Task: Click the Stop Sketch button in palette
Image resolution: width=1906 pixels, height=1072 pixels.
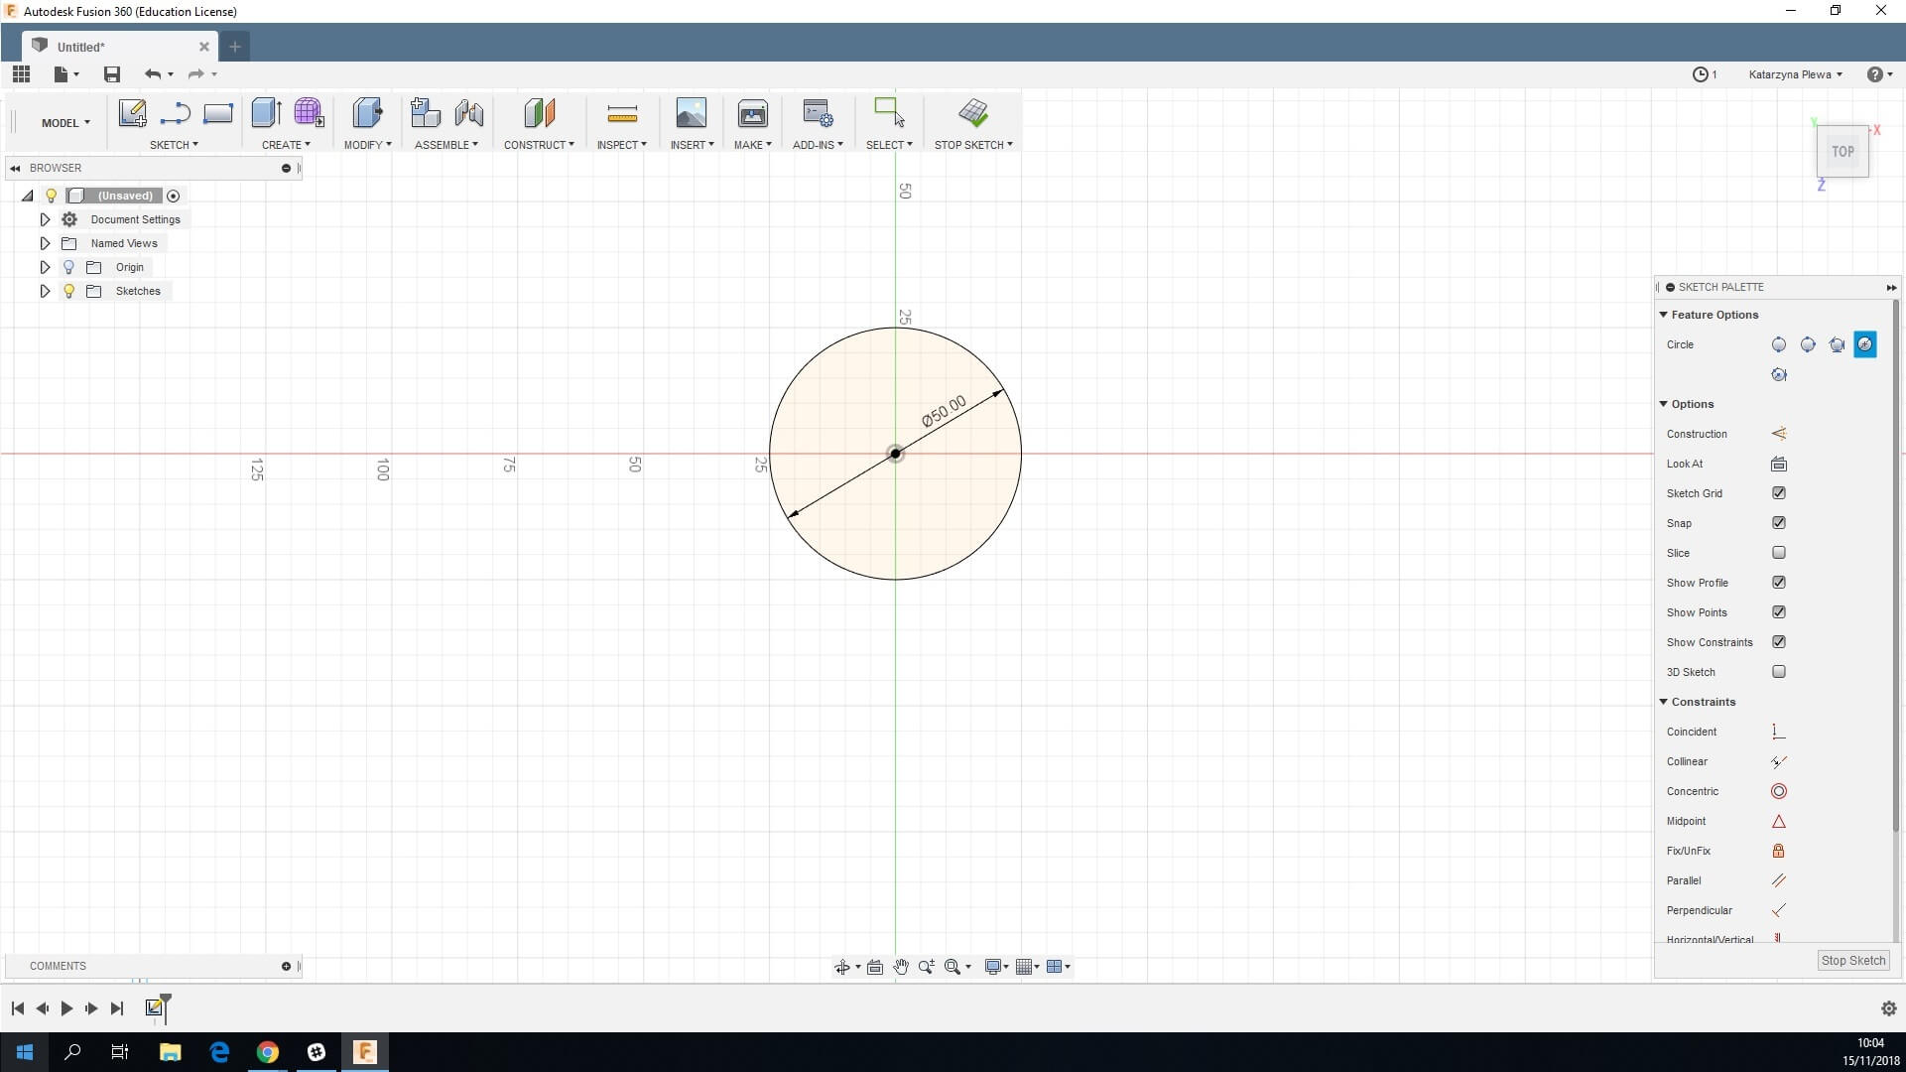Action: click(x=1852, y=961)
